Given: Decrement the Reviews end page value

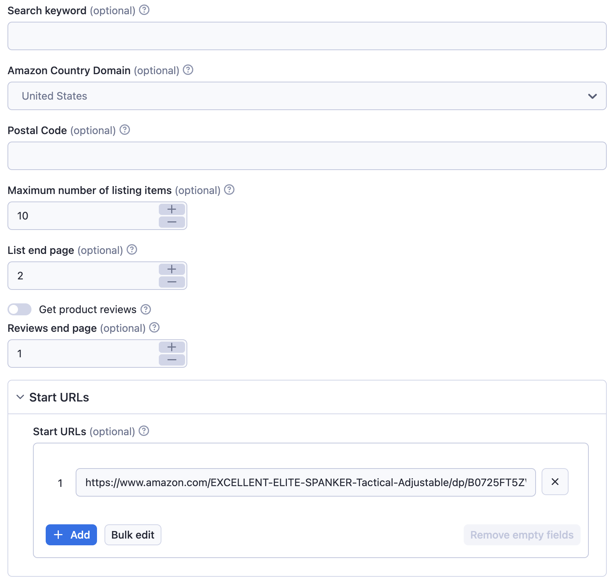Looking at the screenshot, I should point(172,360).
